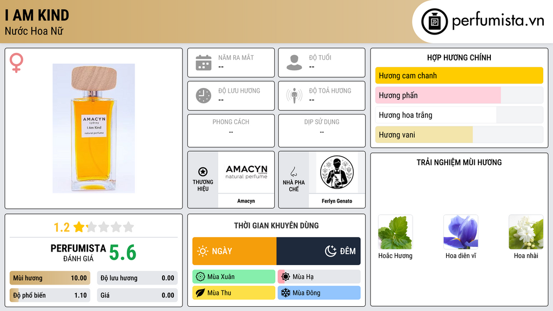Select the Đêm nighttime segment
Image resolution: width=553 pixels, height=311 pixels.
pyautogui.click(x=319, y=251)
